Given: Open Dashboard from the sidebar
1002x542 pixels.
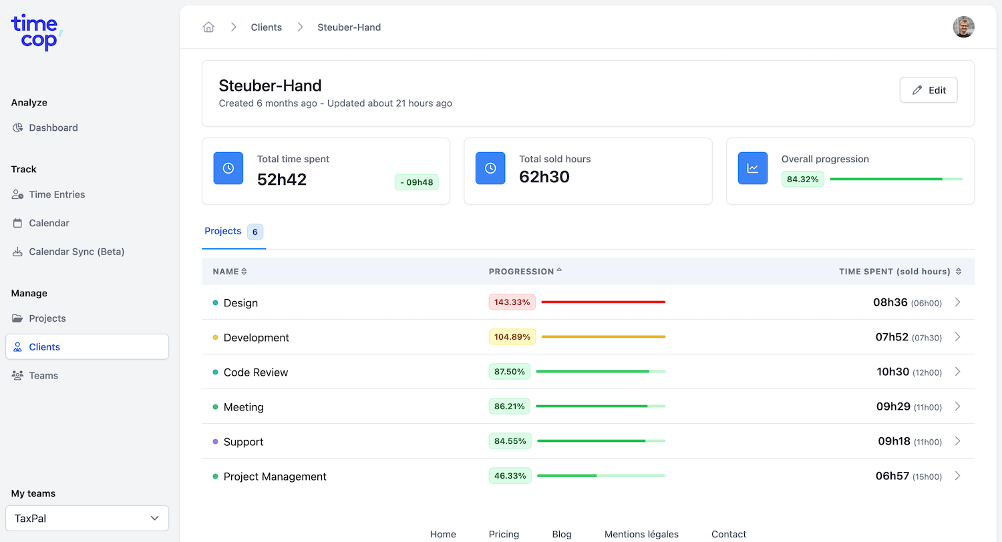Looking at the screenshot, I should pos(53,127).
